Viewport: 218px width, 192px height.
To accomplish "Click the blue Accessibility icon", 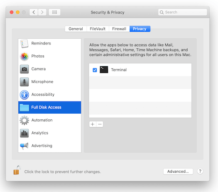I will pos(24,95).
